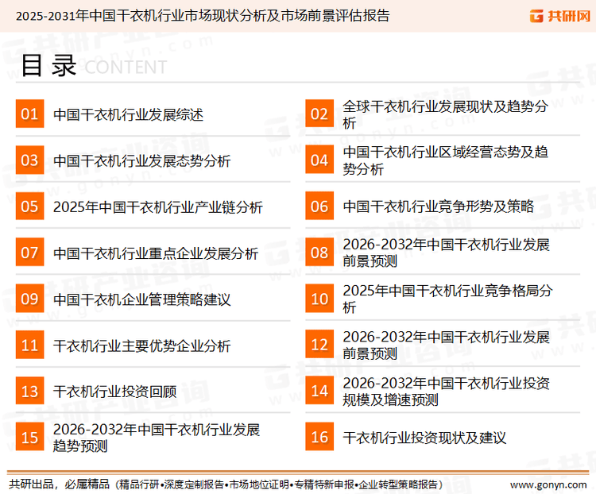
Task: Select chapter 全球干衣机行业发展现状及趋势分析
Action: (445, 114)
